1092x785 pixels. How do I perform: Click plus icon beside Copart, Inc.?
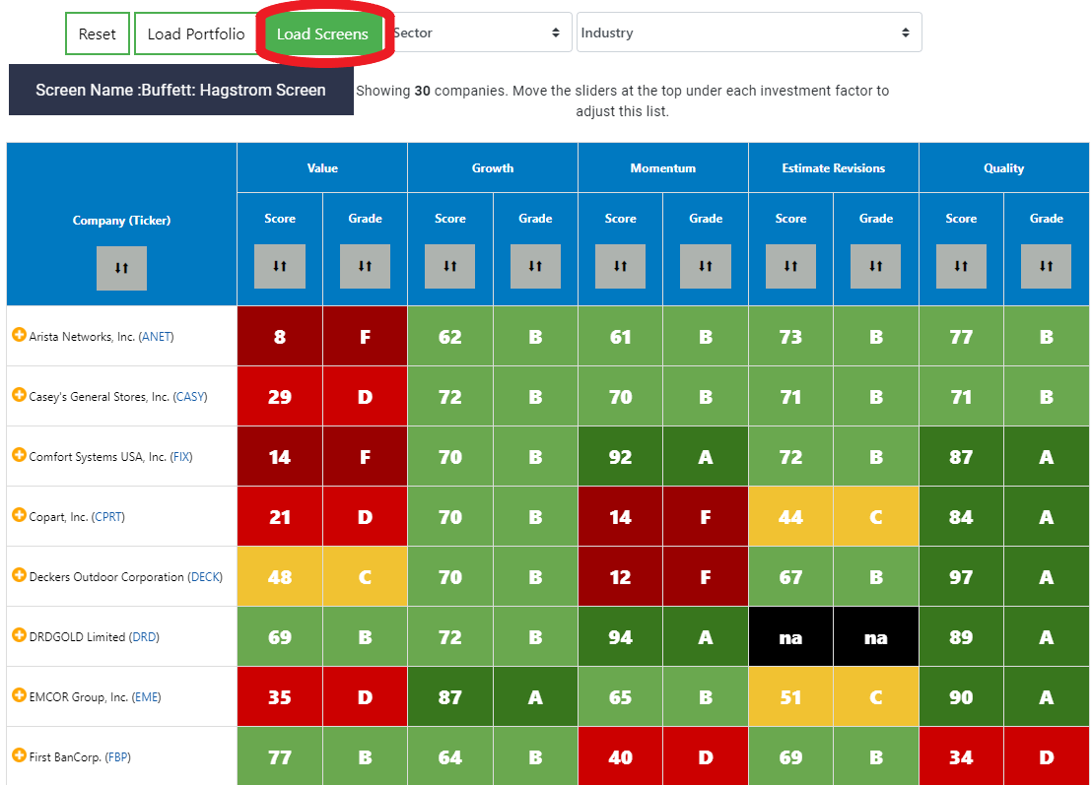point(20,515)
